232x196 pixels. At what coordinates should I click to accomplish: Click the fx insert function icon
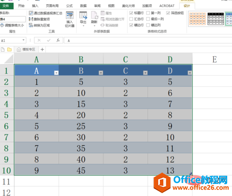(x=58, y=41)
